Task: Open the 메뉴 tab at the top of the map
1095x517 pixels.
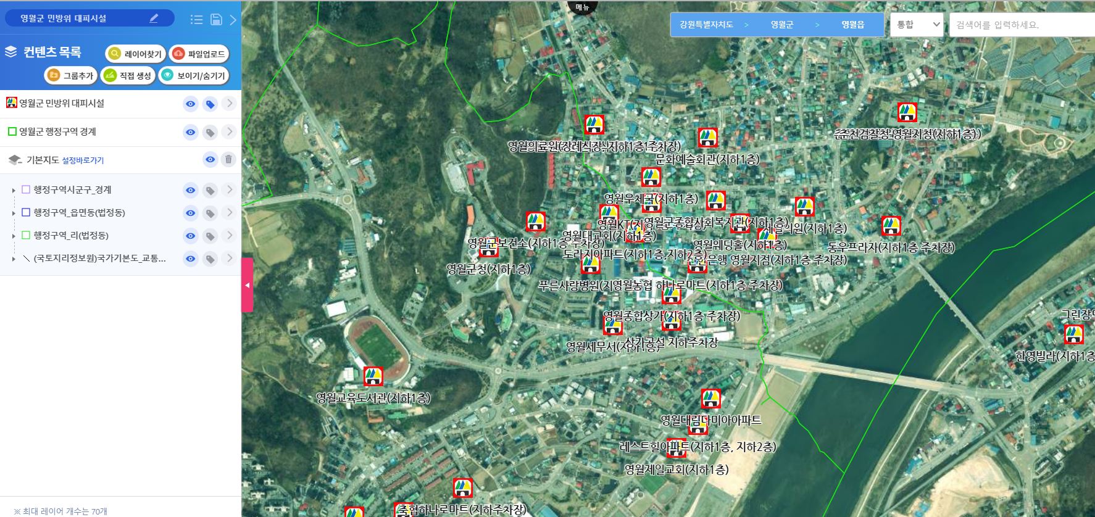Action: click(x=582, y=7)
